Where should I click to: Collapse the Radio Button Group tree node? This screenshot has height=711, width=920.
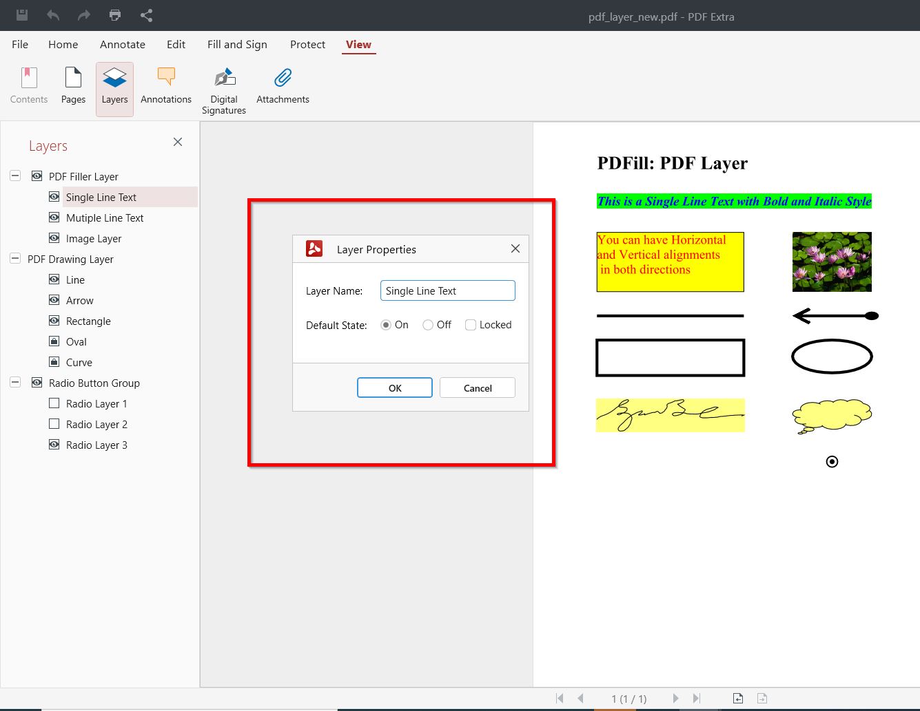tap(14, 382)
